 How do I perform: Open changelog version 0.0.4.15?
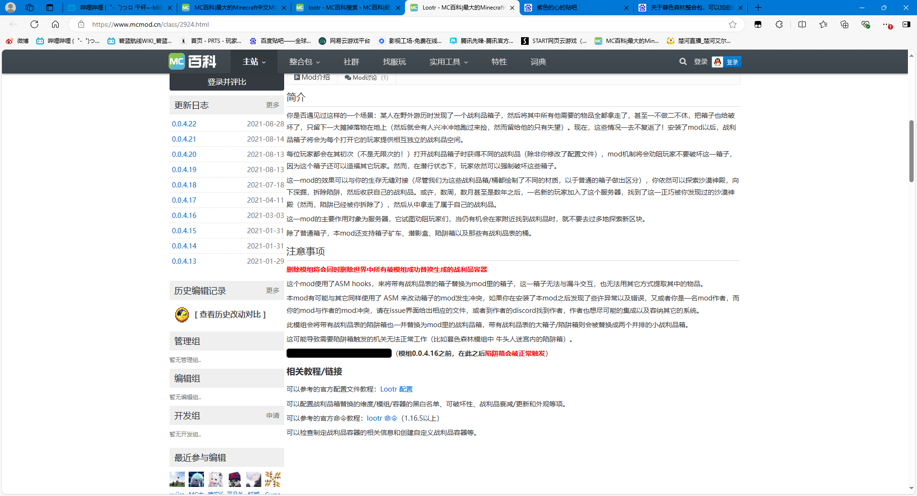[184, 230]
